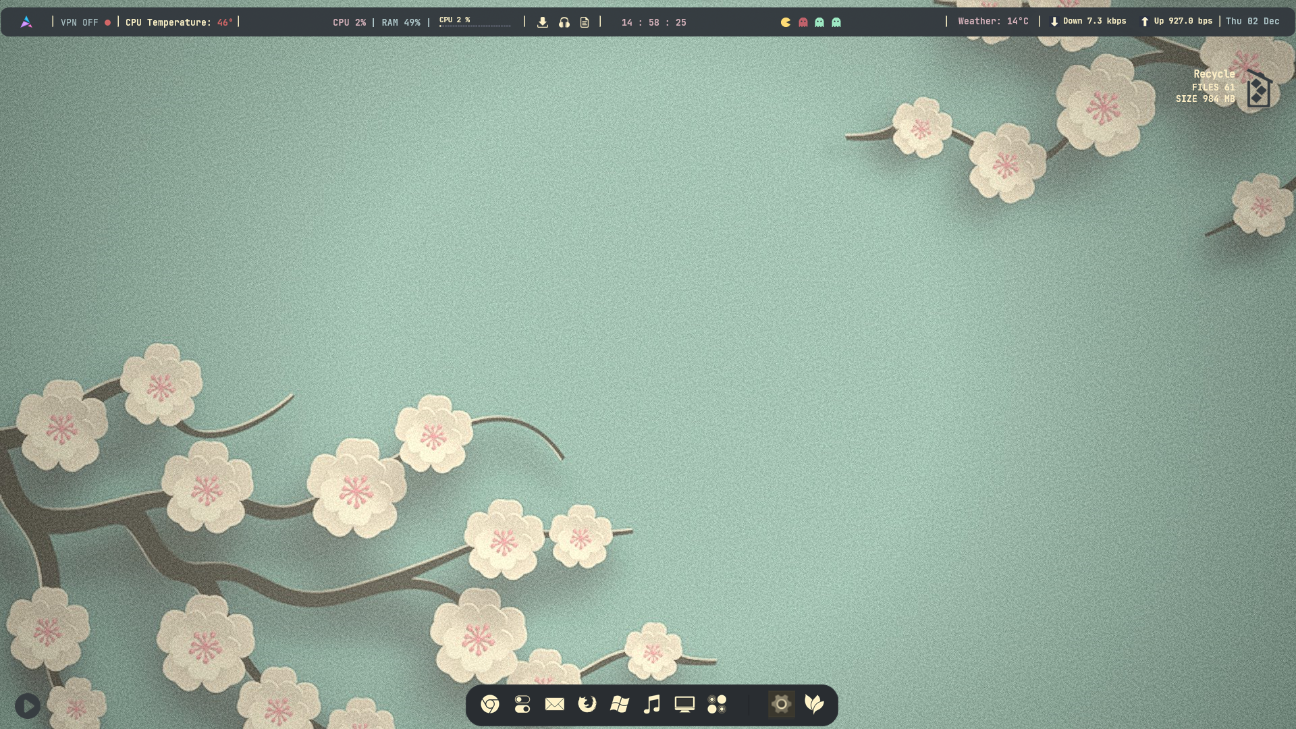
Task: Click the monitor icon in dock
Action: [x=684, y=705]
